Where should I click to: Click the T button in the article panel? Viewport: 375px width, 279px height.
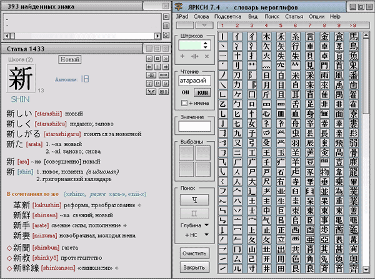(x=149, y=84)
